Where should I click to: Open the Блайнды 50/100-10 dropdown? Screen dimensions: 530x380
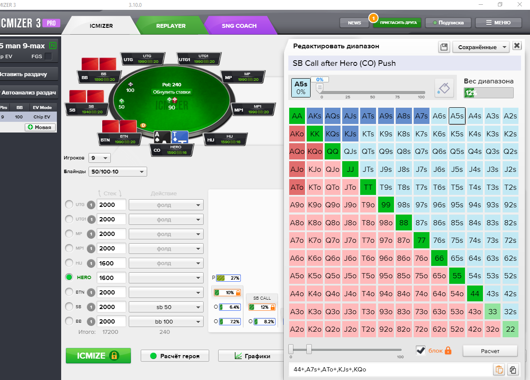coord(118,172)
